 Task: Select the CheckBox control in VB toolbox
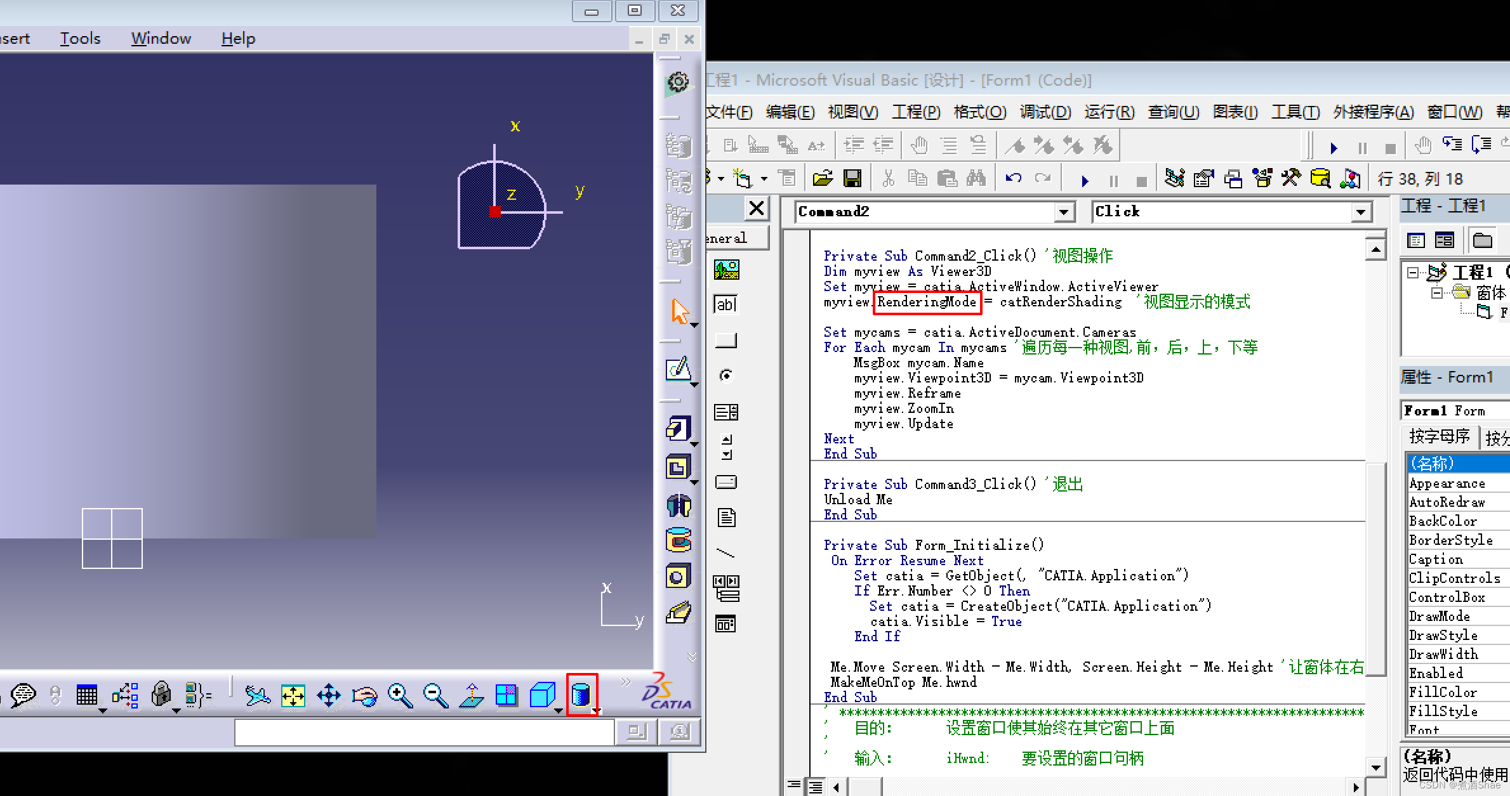(x=727, y=341)
